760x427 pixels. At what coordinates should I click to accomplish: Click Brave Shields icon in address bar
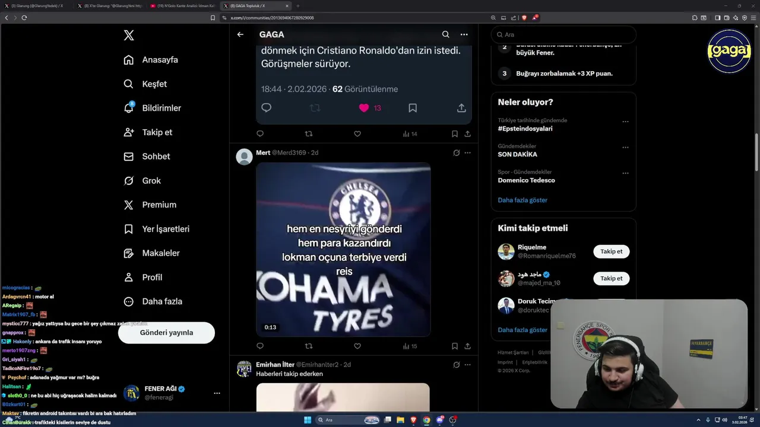pyautogui.click(x=524, y=18)
